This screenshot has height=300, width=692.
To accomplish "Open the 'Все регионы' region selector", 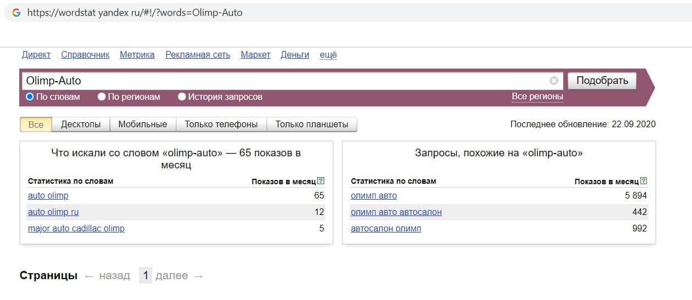I will point(537,97).
